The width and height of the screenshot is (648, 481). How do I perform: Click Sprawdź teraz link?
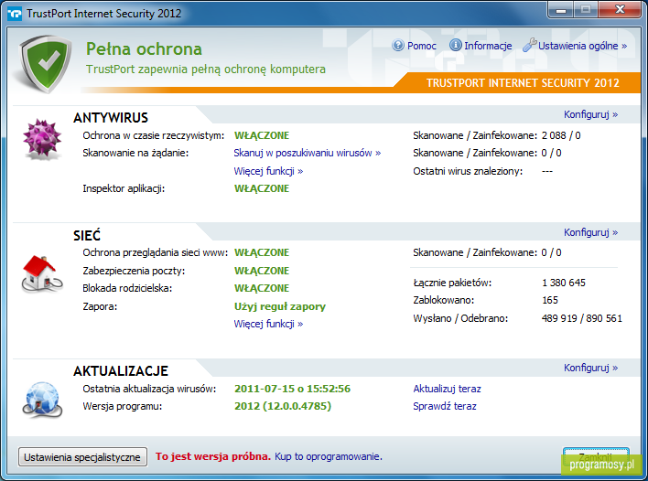(445, 406)
